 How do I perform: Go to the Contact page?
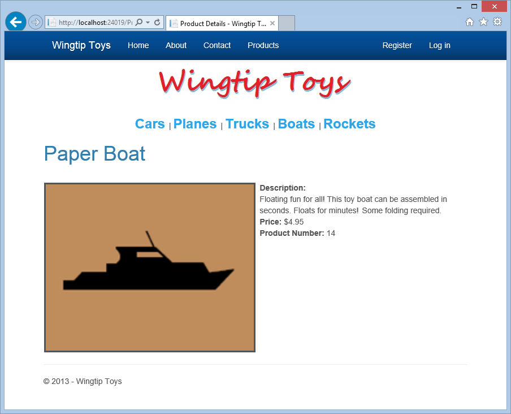(216, 45)
